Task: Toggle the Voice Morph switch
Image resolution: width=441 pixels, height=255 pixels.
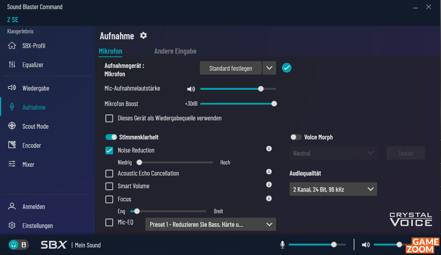Action: 296,137
